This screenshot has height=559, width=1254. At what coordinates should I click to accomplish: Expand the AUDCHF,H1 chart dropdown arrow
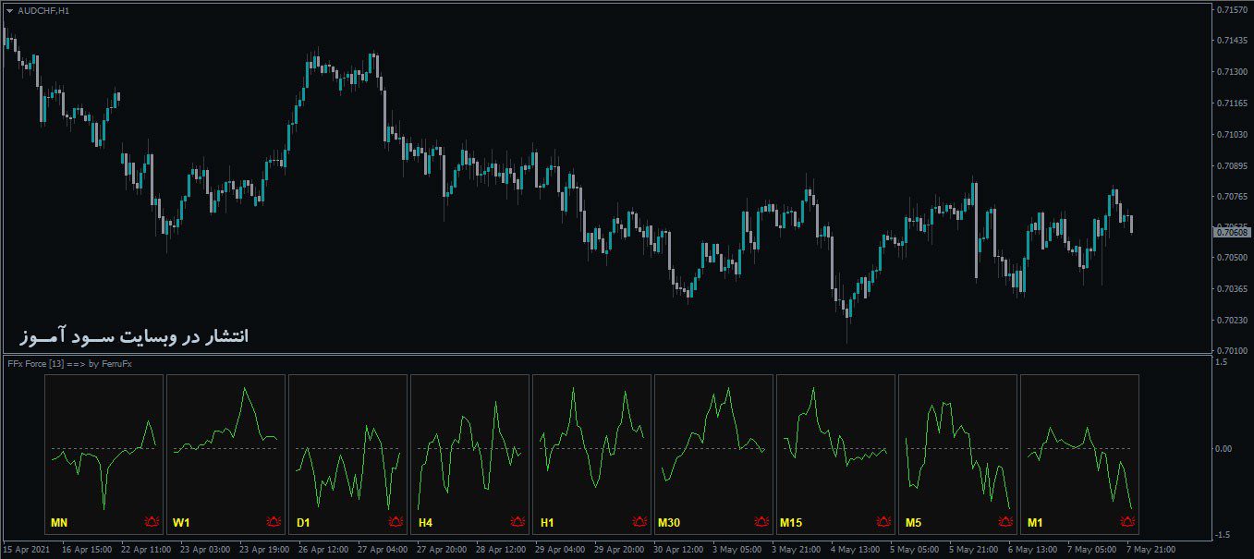[x=10, y=11]
